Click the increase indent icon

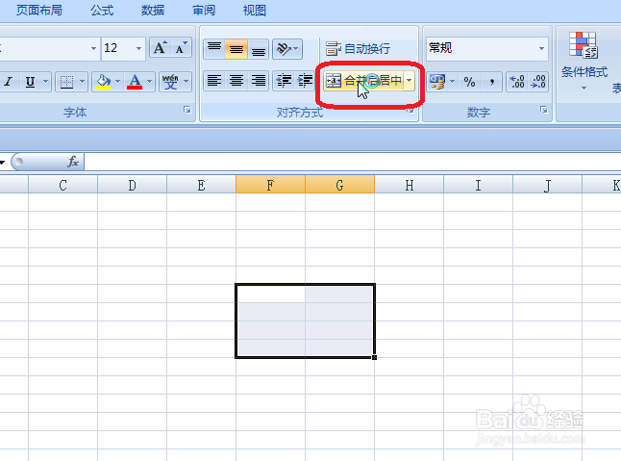click(x=305, y=81)
